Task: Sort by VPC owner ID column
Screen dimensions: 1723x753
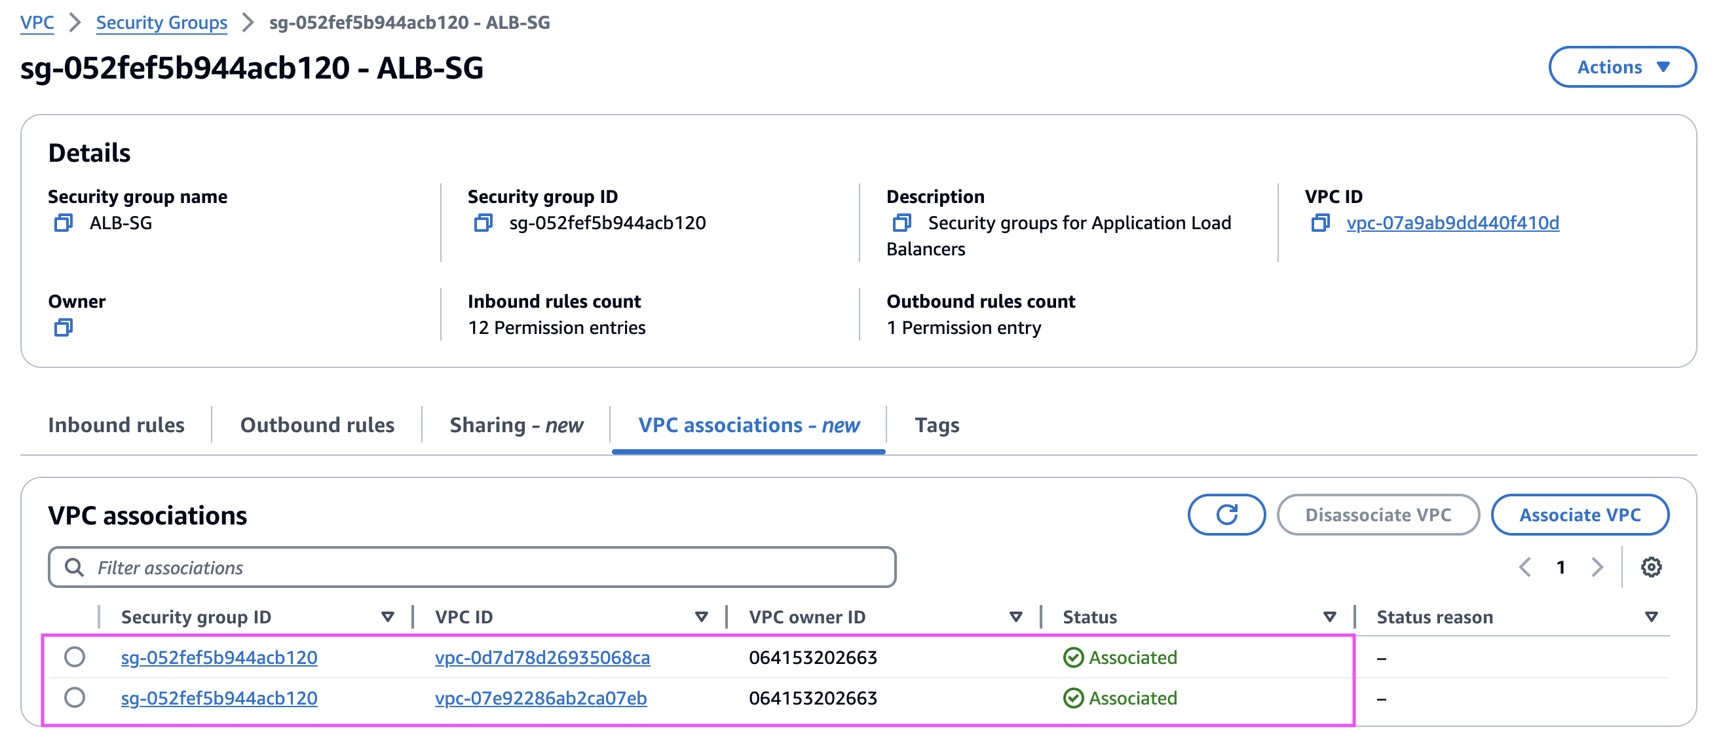Action: [1015, 617]
